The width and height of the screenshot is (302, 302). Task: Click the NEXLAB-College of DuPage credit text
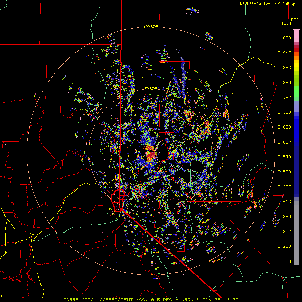coord(268,4)
